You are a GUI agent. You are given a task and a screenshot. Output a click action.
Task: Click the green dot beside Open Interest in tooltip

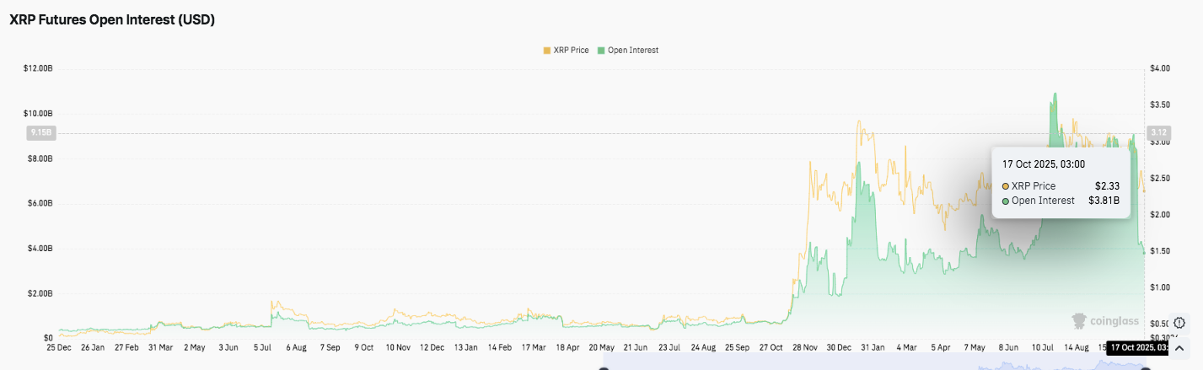(x=1006, y=201)
